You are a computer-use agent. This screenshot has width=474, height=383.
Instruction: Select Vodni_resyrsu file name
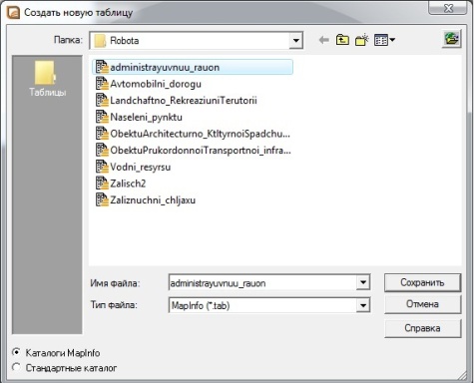click(x=141, y=167)
